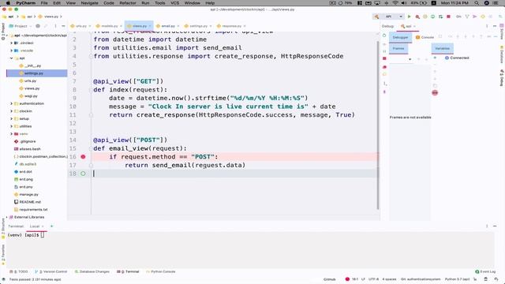Switch to the email.py editor tab
Screen dimensions: 505x284
point(167,26)
